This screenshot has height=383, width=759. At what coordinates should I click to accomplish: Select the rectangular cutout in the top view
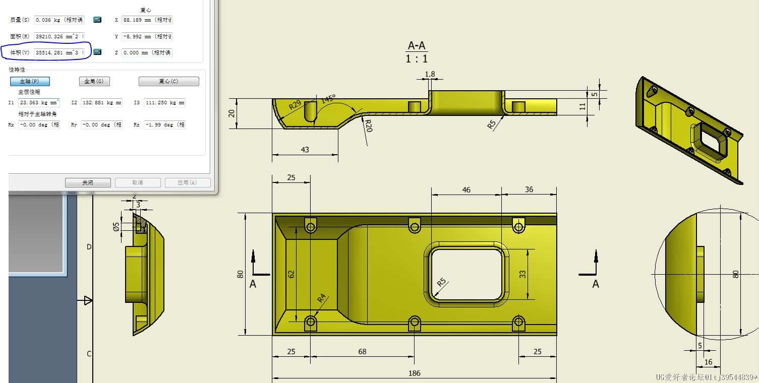pos(466,274)
